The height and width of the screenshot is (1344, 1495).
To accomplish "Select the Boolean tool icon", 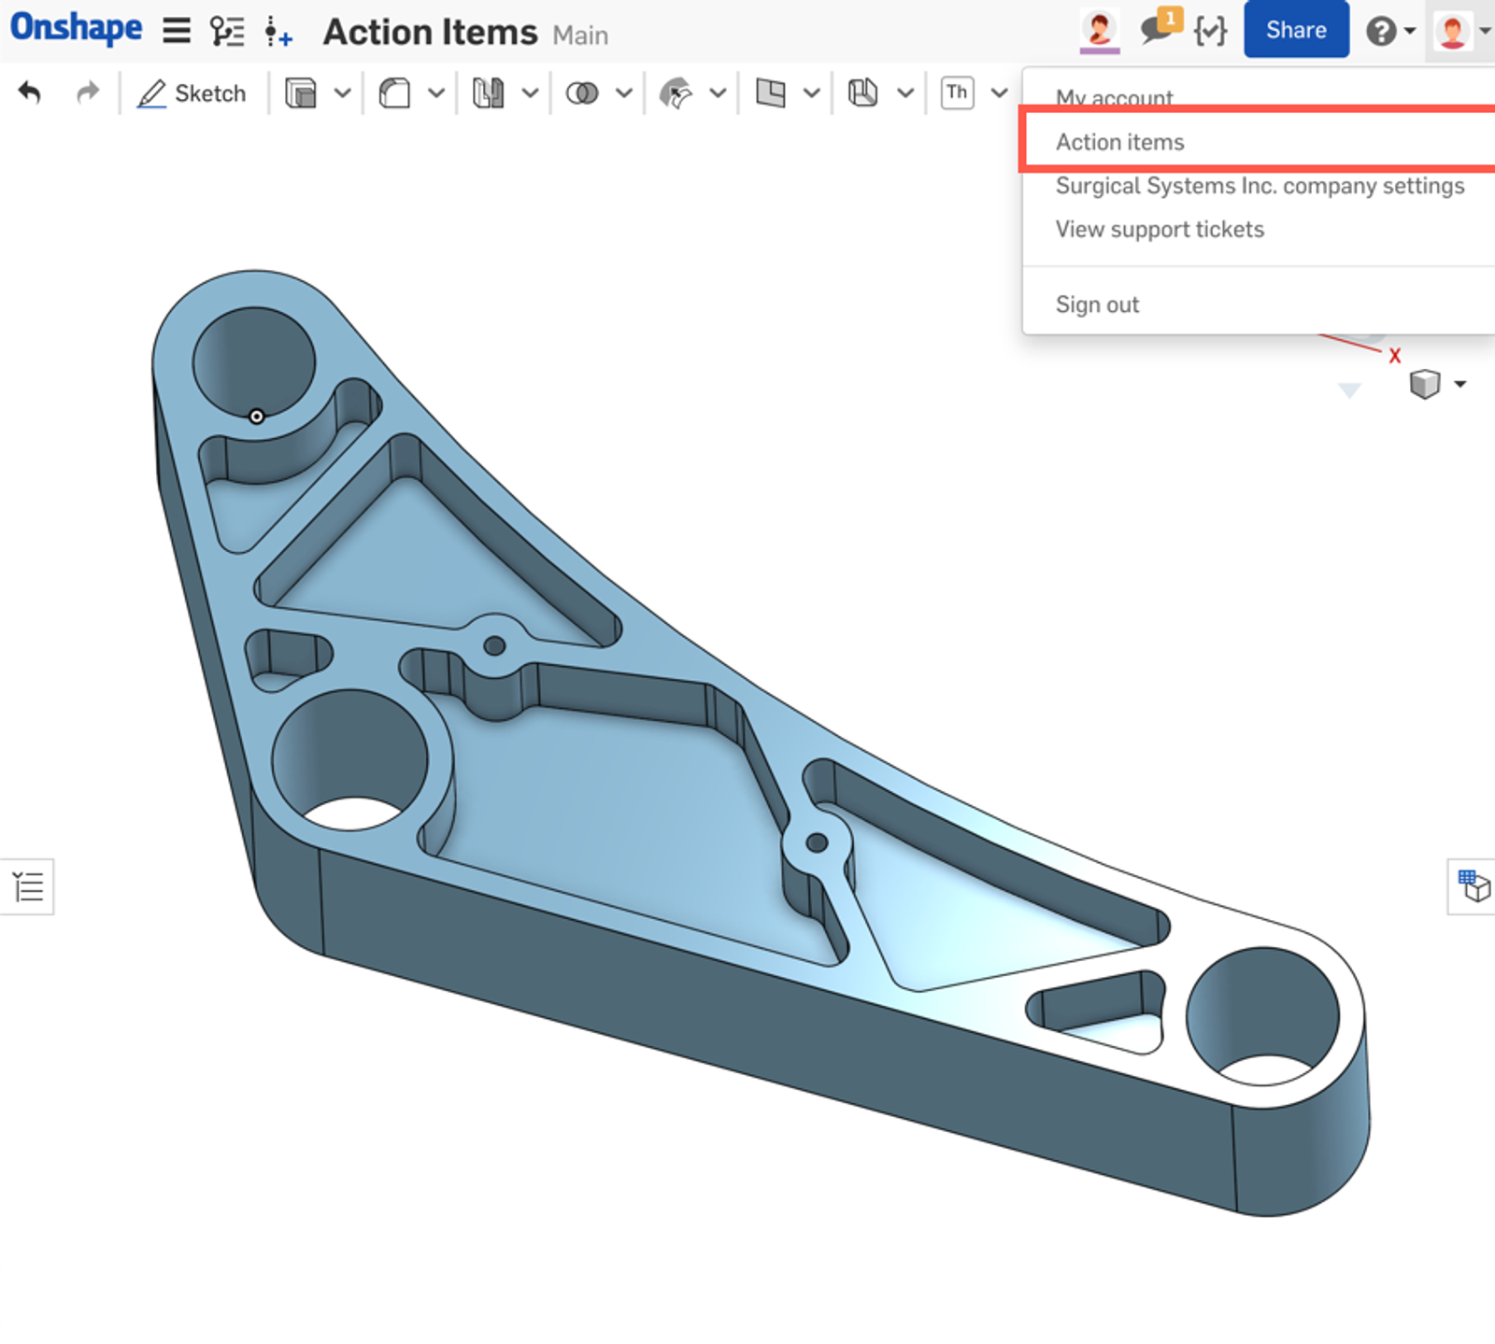I will coord(582,93).
